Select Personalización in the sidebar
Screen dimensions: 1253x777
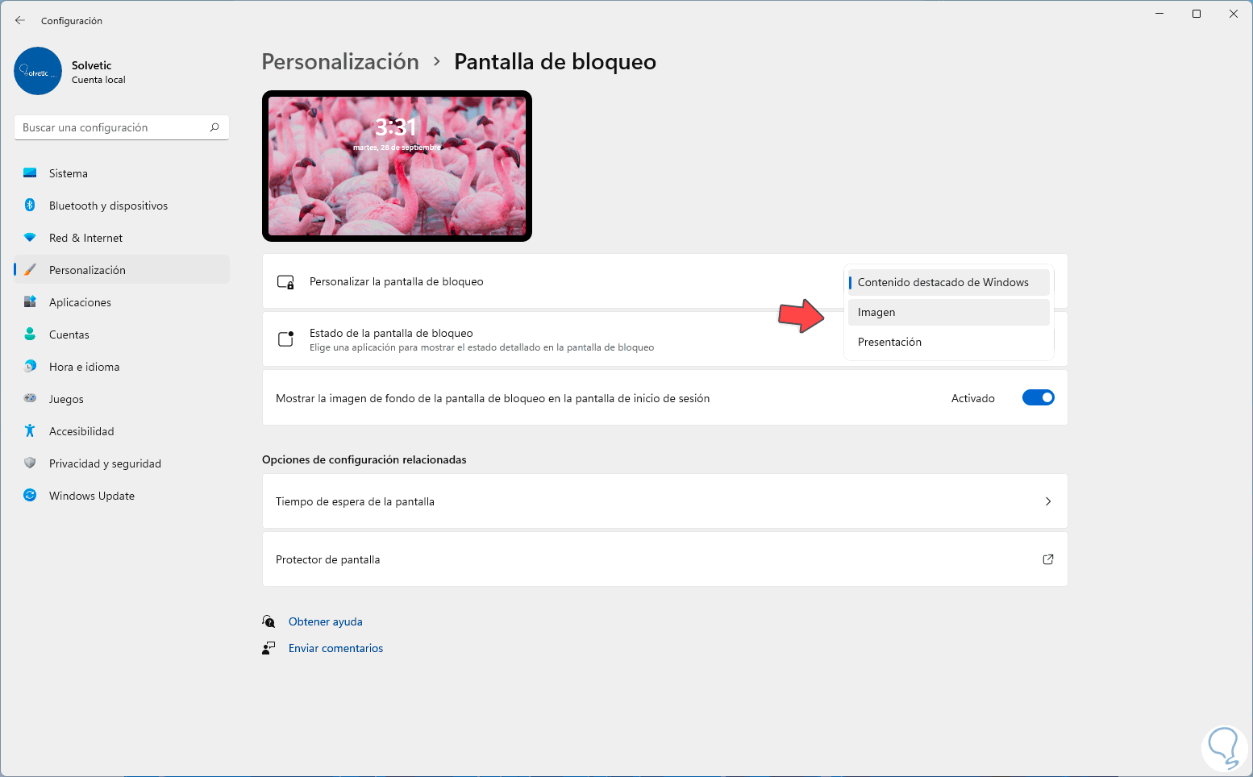coord(122,270)
